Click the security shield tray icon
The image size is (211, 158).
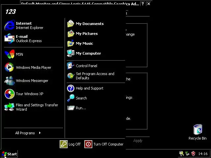pos(193,153)
